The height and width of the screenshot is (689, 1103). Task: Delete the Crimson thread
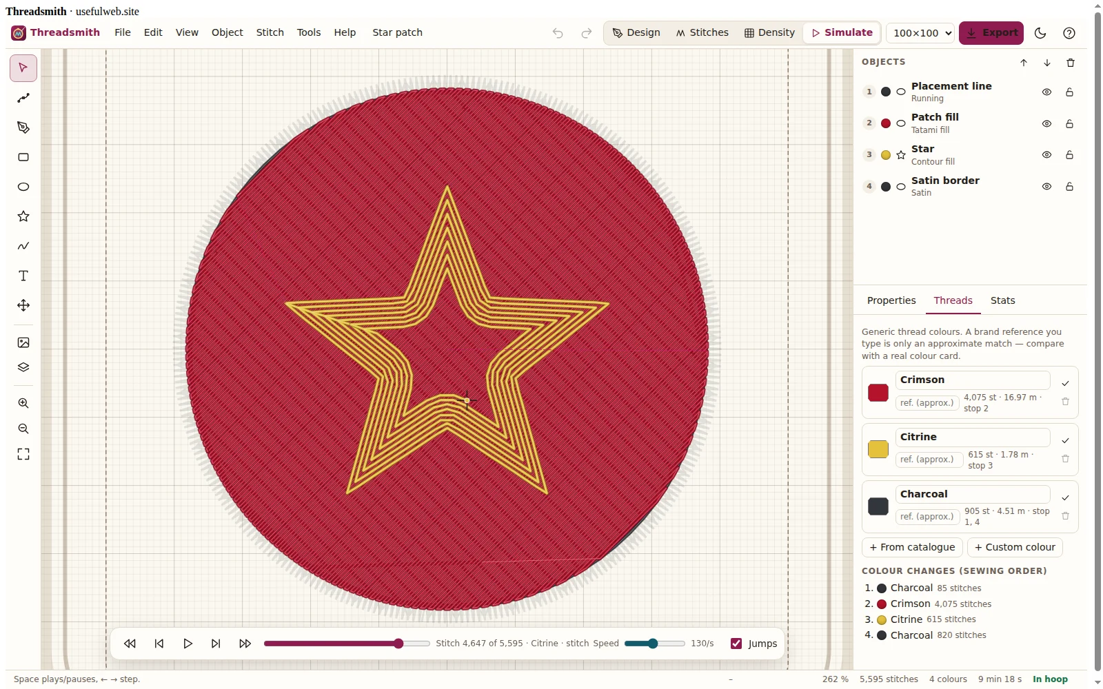[1065, 402]
